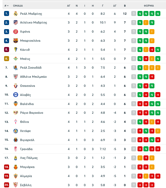The height and width of the screenshot is (188, 166).
Task: Select the Valencia bat crest icon
Action: tap(16, 104)
